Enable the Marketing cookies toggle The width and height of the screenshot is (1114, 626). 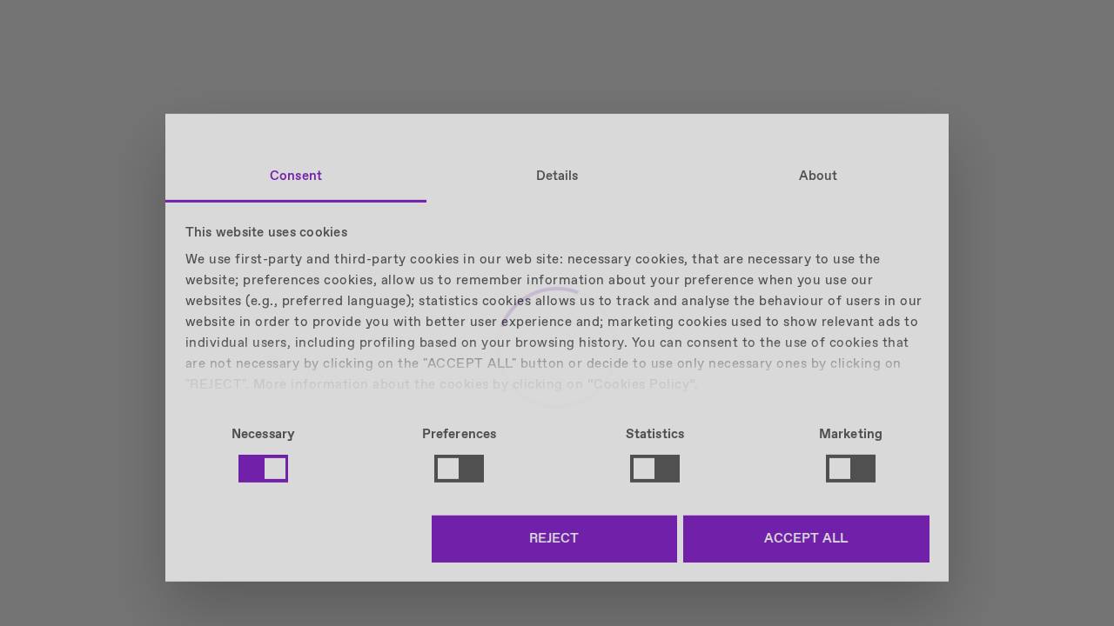click(850, 469)
